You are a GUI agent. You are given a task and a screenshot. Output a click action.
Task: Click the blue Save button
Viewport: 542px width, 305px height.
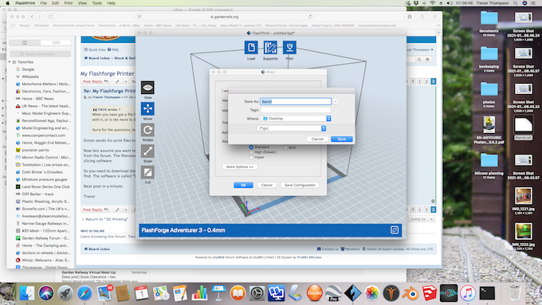click(x=341, y=139)
